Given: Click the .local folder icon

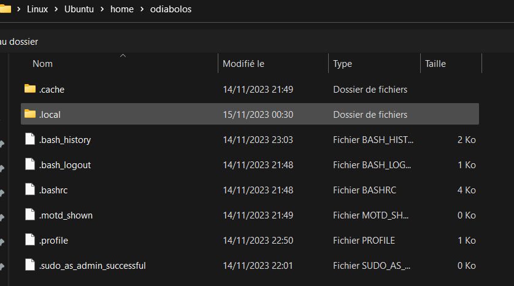Looking at the screenshot, I should 30,114.
